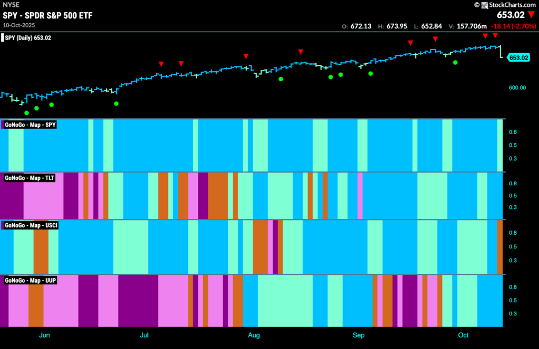539x349 pixels.
Task: Click the volume value 157.706m
Action: click(x=472, y=26)
